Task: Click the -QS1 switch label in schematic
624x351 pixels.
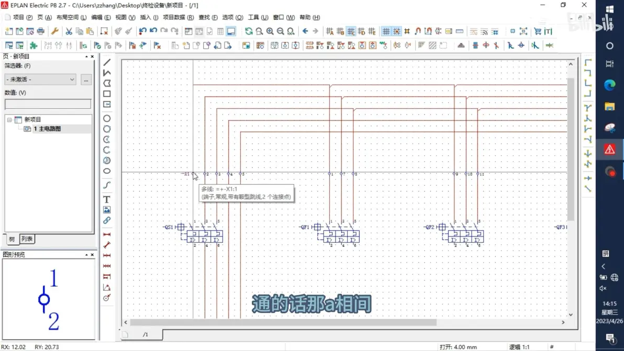Action: coord(169,228)
